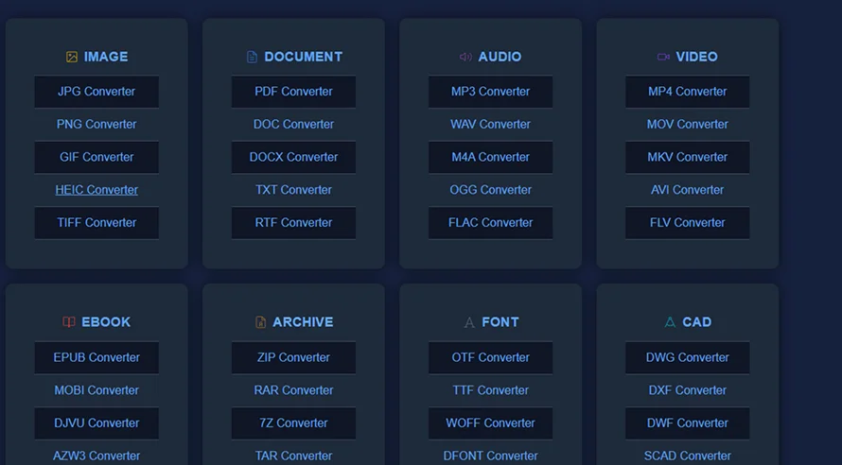Select the DOCUMENT category heading
842x465 pixels.
(304, 57)
